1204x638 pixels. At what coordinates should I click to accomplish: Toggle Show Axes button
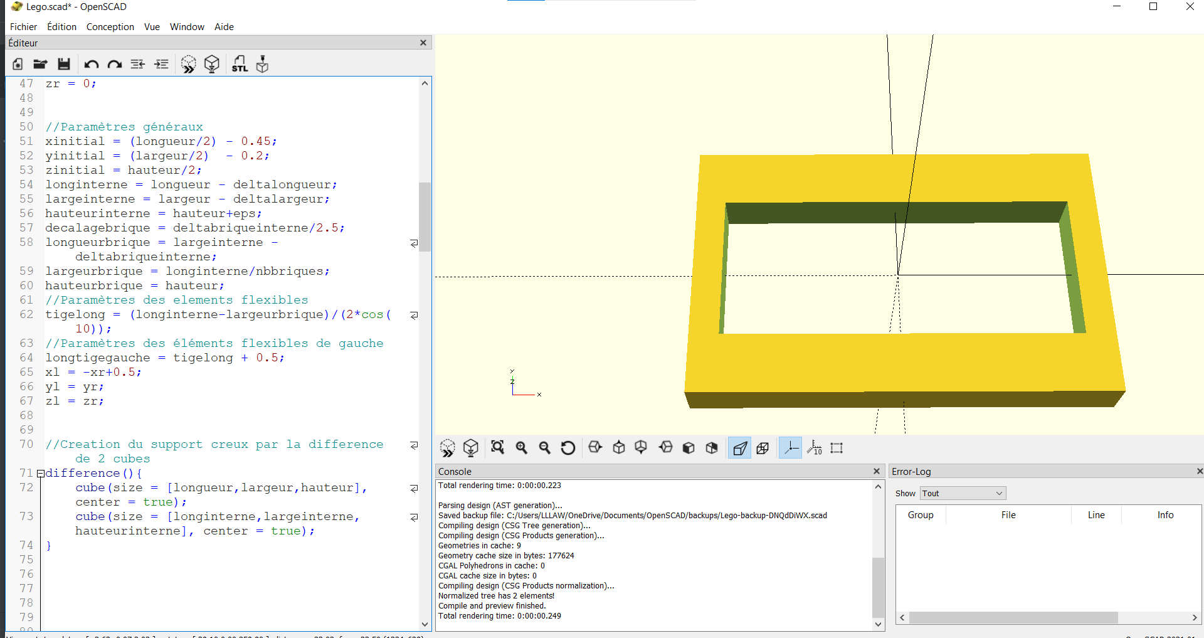click(791, 448)
